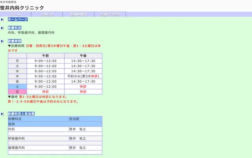Switch to the お知らせ tab
The width and height of the screenshot is (252, 158).
tap(47, 14)
